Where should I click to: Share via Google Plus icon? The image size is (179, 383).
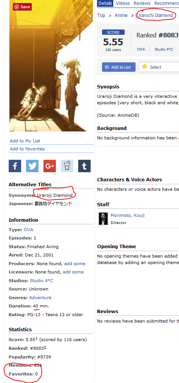tap(49, 166)
